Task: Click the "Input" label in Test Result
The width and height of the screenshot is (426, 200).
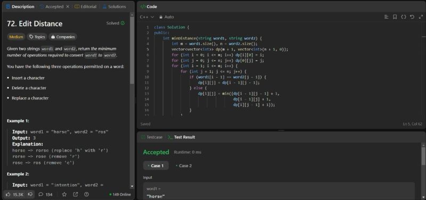Action: (x=148, y=178)
